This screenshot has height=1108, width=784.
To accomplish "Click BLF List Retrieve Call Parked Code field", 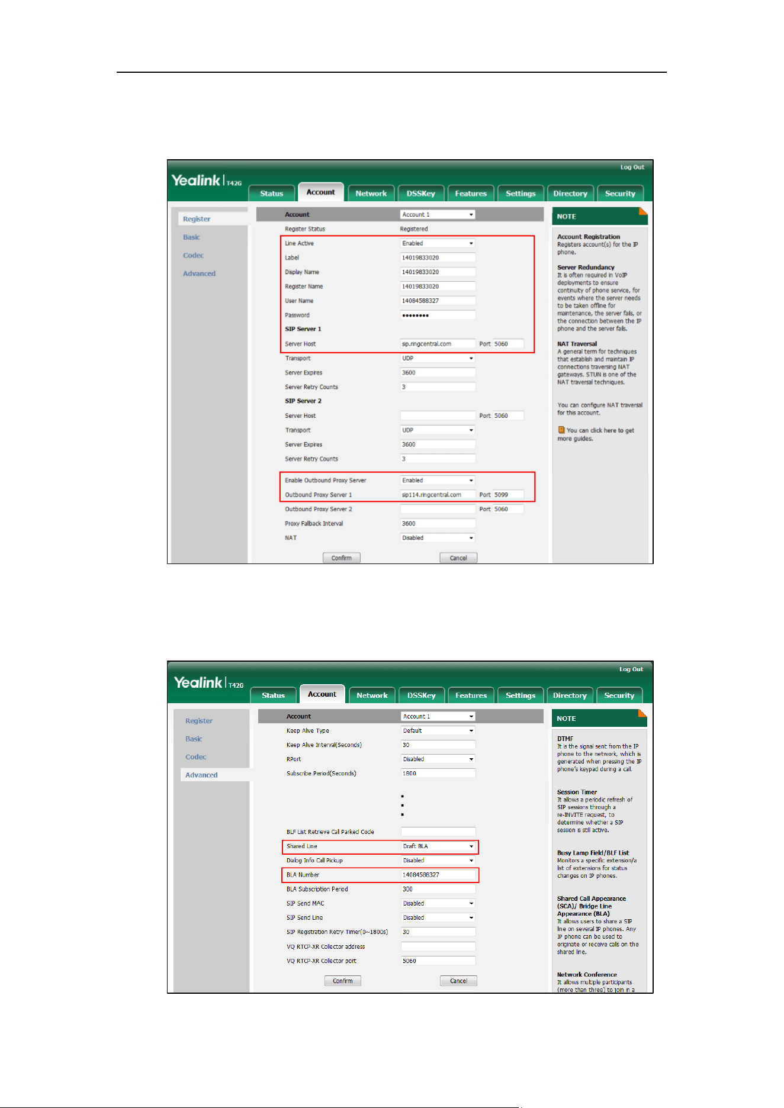I will [x=438, y=832].
